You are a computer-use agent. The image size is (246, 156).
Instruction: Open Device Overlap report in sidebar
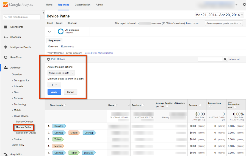[24, 121]
